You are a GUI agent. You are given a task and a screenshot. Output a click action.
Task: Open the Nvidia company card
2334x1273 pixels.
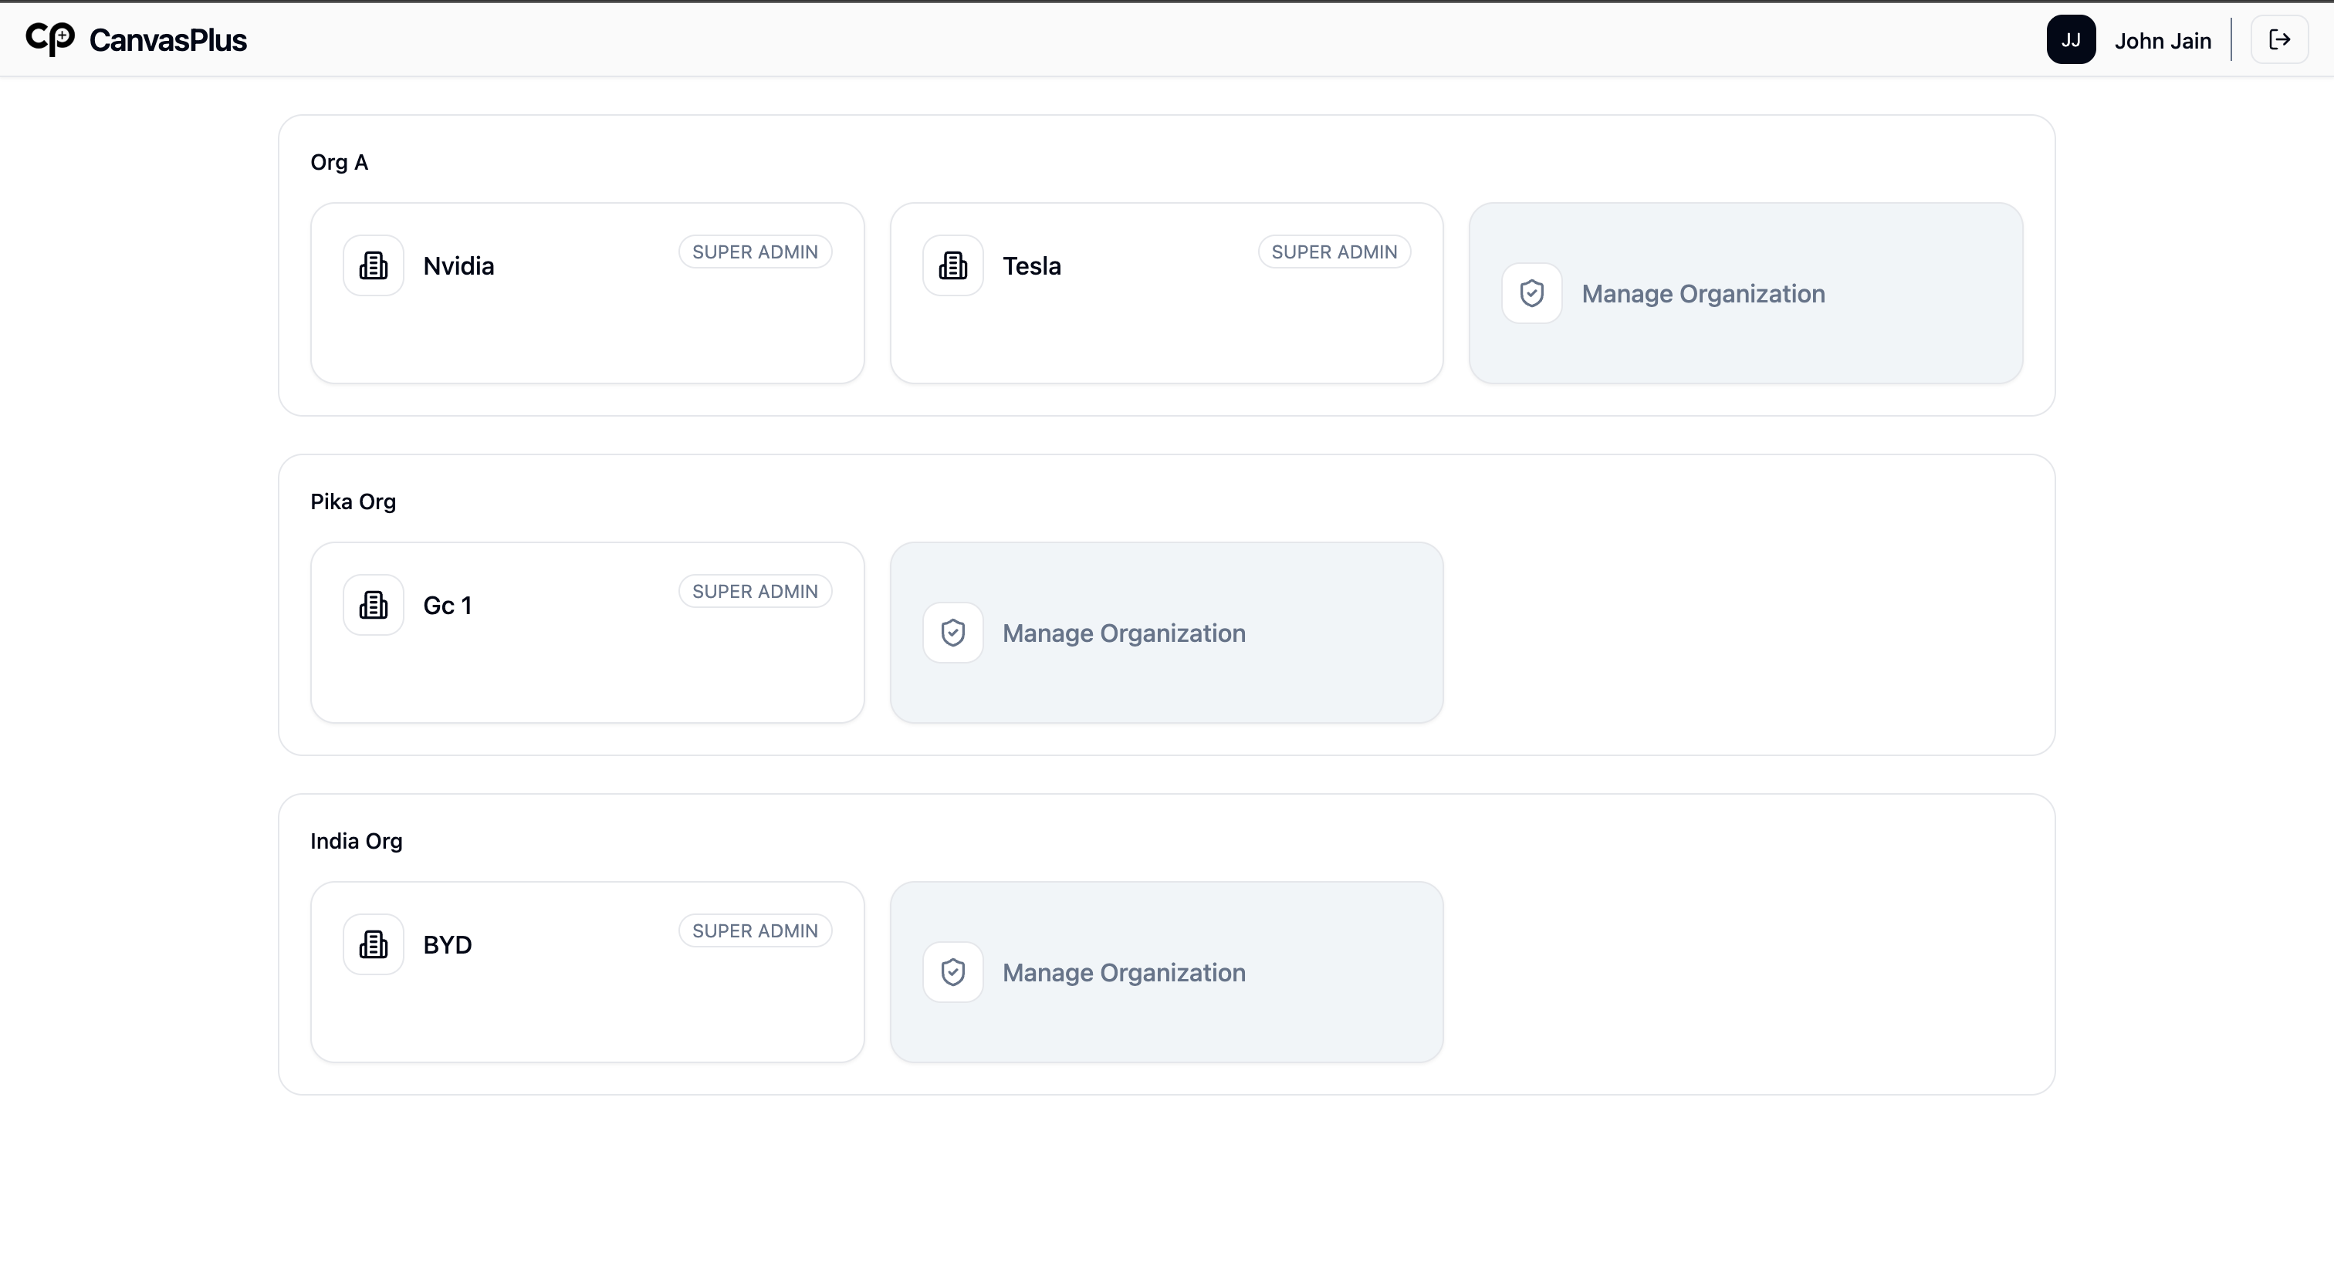tap(587, 293)
